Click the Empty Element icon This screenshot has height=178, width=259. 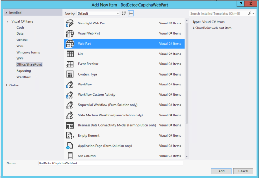click(x=70, y=136)
